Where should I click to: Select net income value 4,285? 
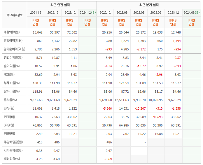(x=125, y=49)
